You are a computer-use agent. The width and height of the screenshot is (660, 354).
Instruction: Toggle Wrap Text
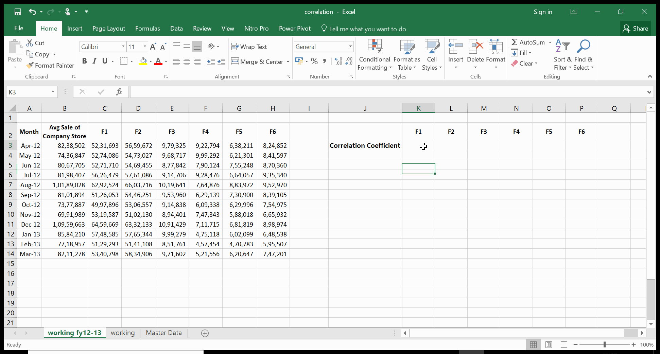249,47
